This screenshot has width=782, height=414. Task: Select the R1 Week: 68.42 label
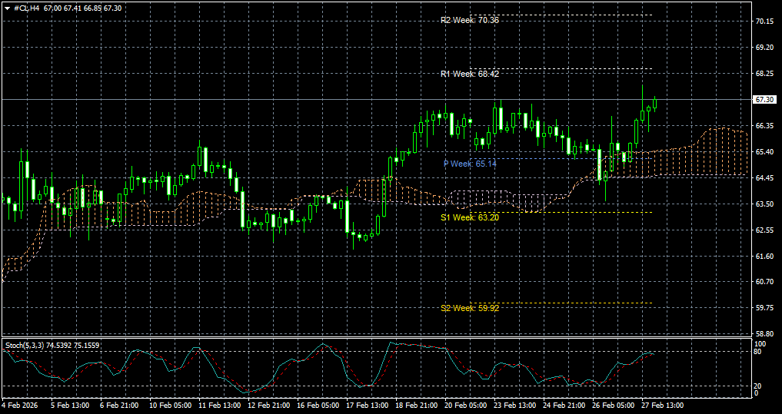pos(470,74)
